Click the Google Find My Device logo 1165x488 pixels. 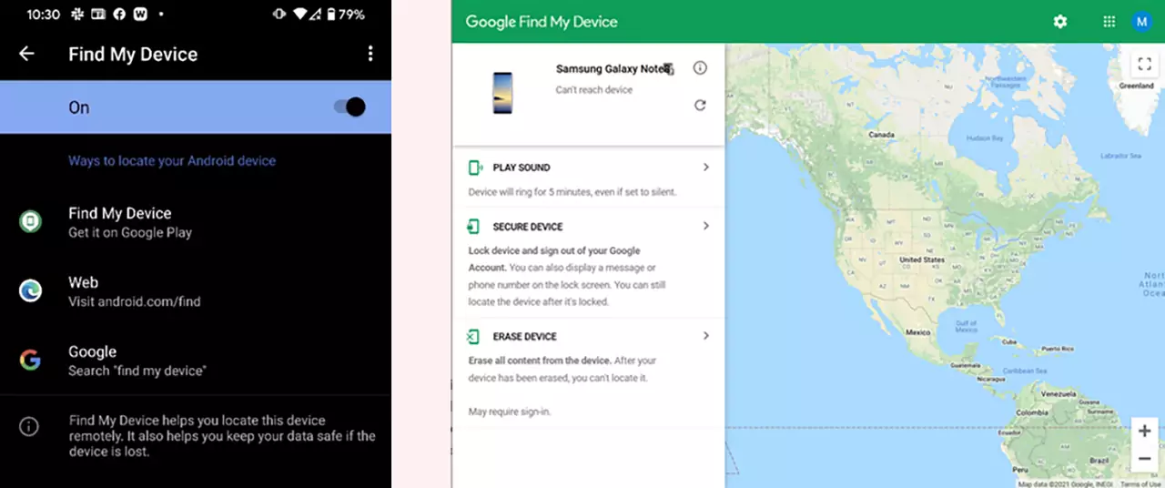tap(541, 21)
